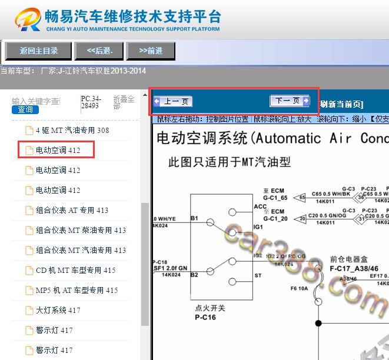Image resolution: width=389 pixels, height=360 pixels.
Task: Click the 前仓电器盒 label in diagram
Action: click(348, 259)
